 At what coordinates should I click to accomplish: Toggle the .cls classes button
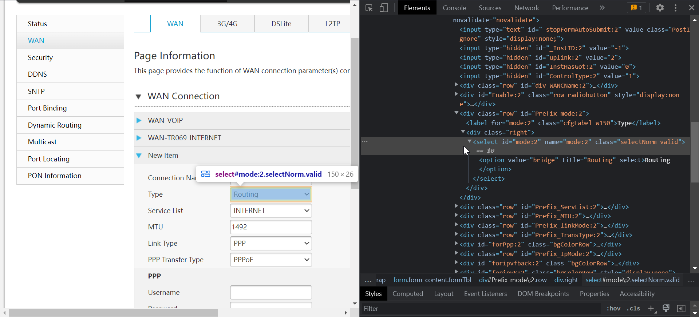[x=633, y=309]
